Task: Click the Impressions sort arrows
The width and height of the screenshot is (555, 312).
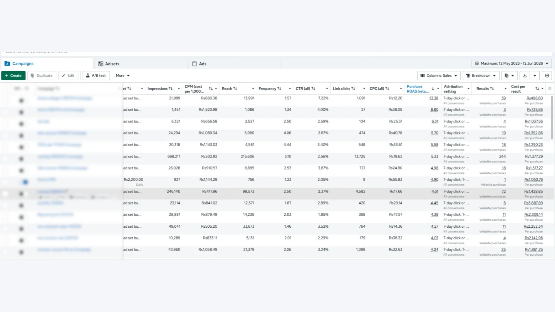Action: click(171, 88)
